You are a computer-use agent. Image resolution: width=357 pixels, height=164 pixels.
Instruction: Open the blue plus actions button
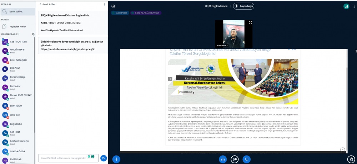pyautogui.click(x=116, y=159)
